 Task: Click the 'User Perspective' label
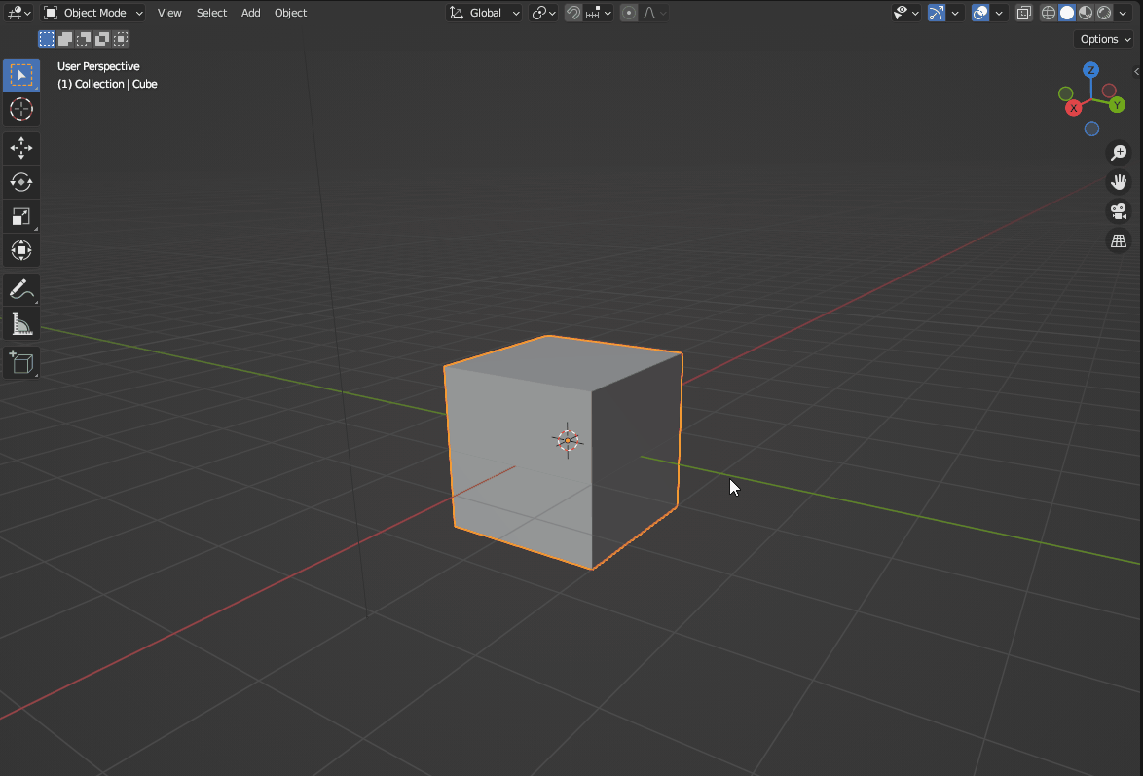pyautogui.click(x=98, y=66)
